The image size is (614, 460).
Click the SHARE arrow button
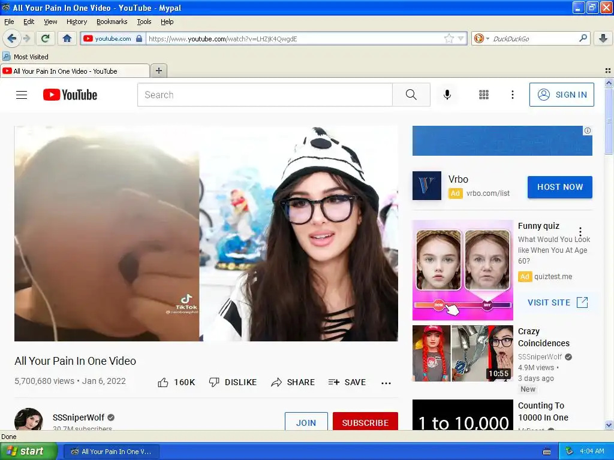[x=293, y=382]
